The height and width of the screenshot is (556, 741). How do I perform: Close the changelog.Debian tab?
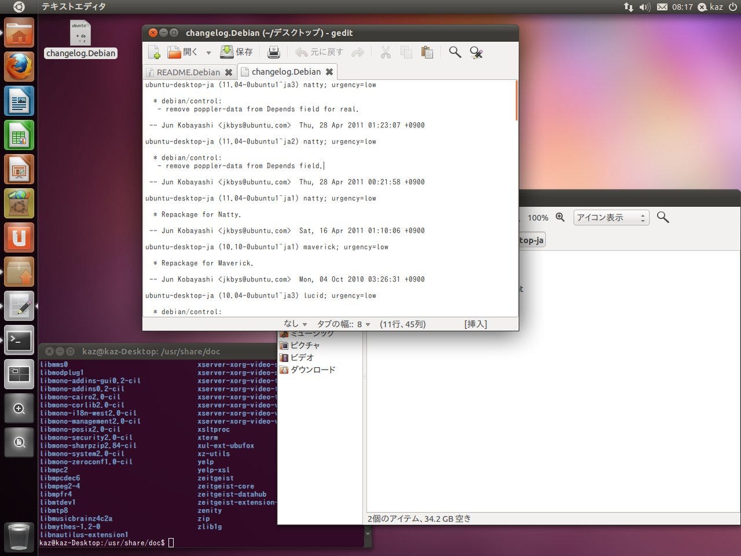329,72
